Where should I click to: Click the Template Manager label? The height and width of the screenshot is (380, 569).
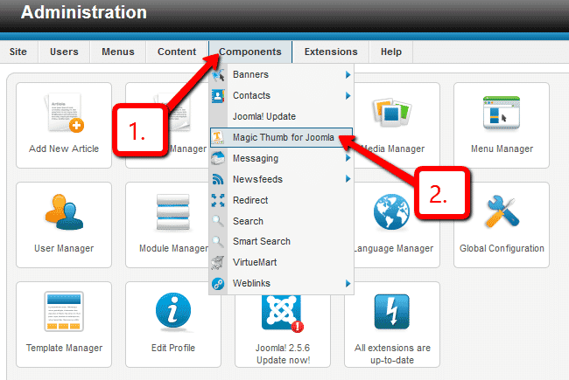point(64,349)
